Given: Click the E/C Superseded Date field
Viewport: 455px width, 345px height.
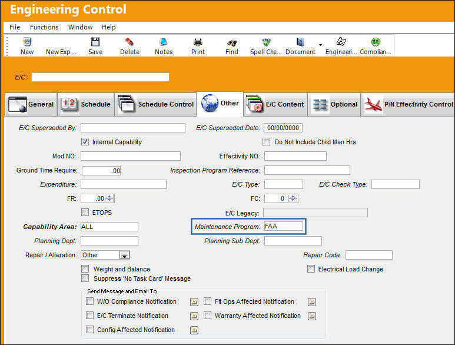Looking at the screenshot, I should 283,128.
